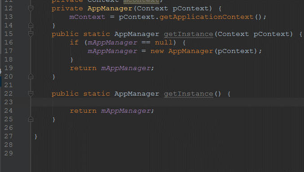Click the mContext assignment variable on line 13
304x172 pixels.
87,17
